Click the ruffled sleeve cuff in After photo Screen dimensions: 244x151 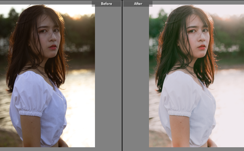coord(179,113)
